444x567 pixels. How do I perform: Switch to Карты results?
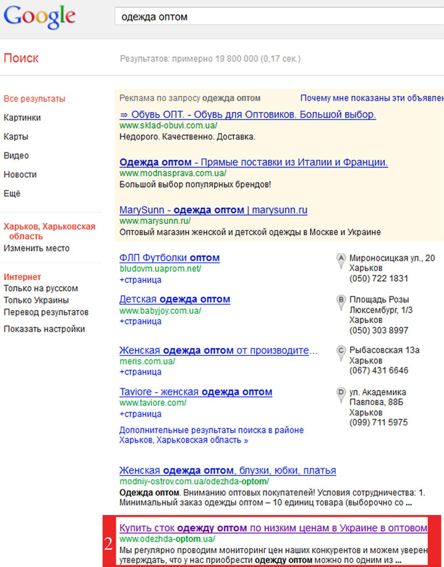tap(16, 137)
